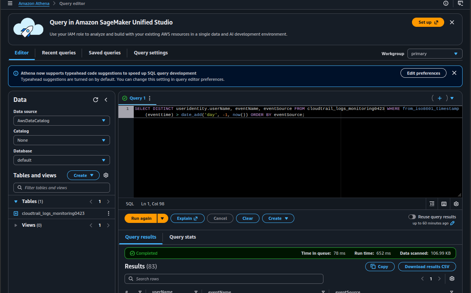This screenshot has height=293, width=471.
Task: Click the Ln 1, Col 98 status text
Action: pyautogui.click(x=153, y=204)
